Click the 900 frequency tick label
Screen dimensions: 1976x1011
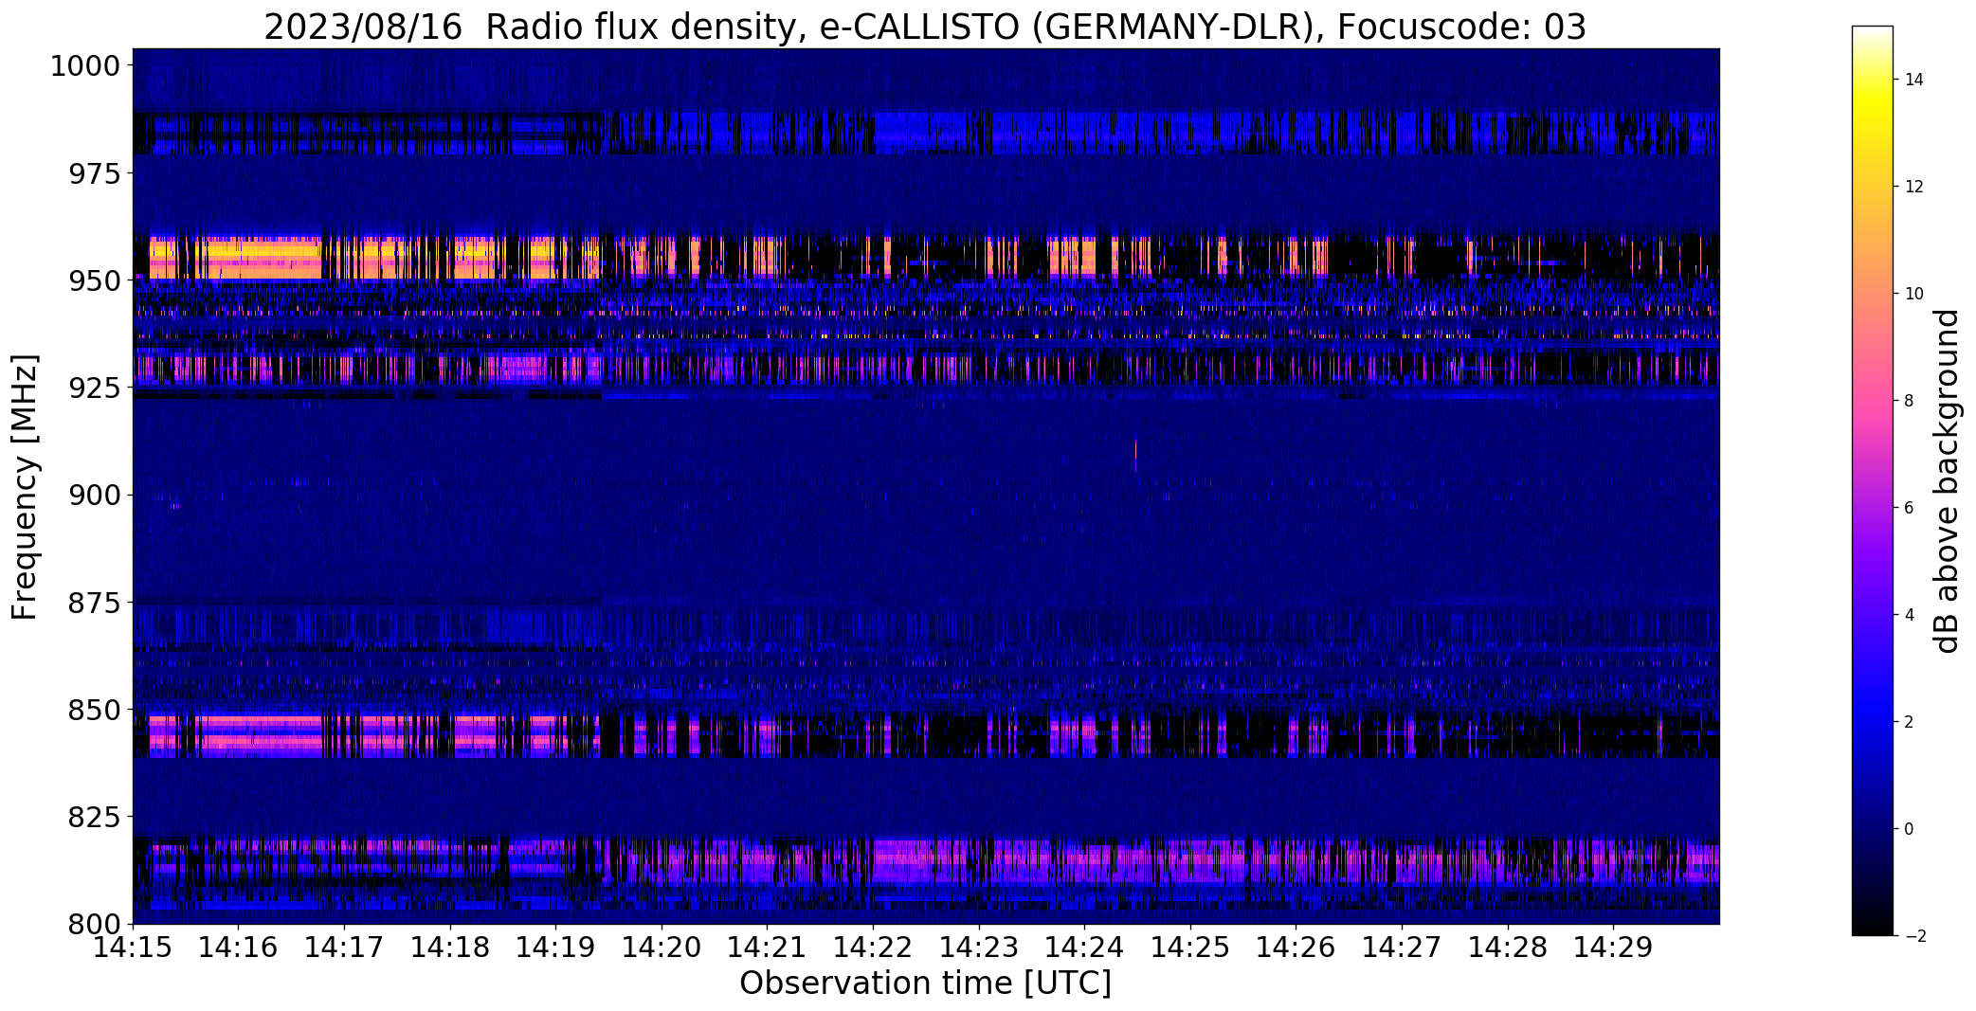95,495
